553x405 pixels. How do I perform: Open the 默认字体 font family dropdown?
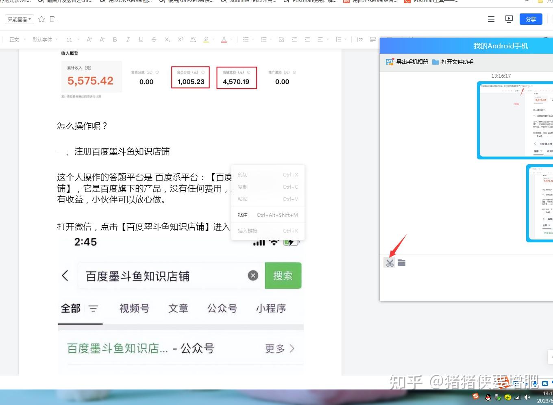click(x=42, y=39)
